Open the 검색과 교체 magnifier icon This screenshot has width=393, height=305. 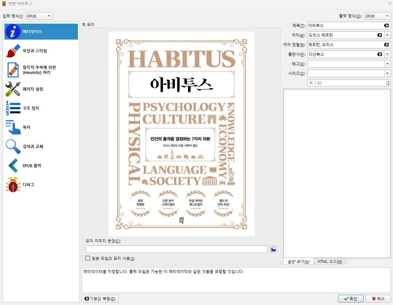(13, 146)
